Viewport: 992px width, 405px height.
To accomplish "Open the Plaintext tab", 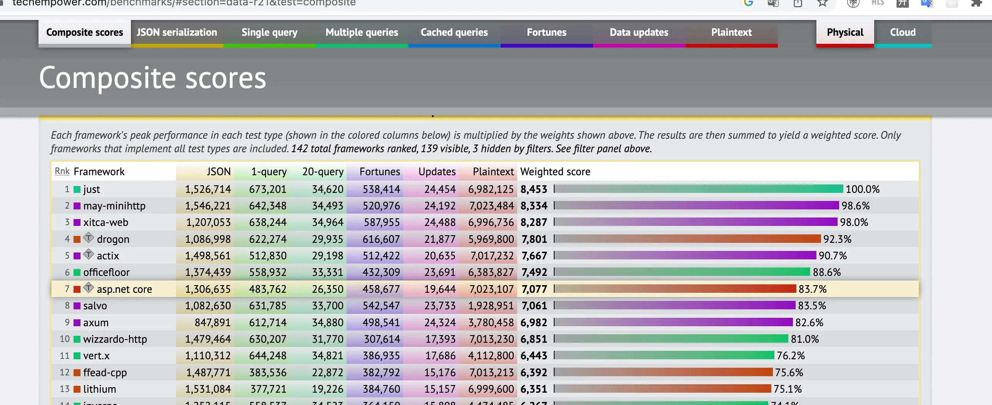I will tap(732, 33).
